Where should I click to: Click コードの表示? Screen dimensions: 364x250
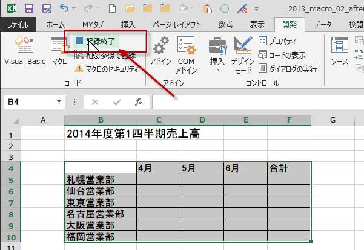(x=282, y=55)
